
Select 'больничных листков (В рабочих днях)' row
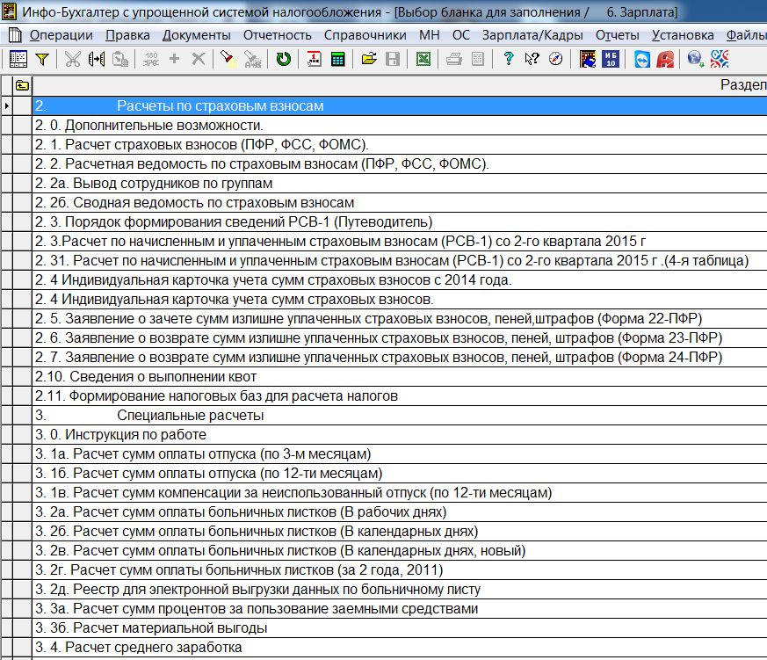pos(400,512)
